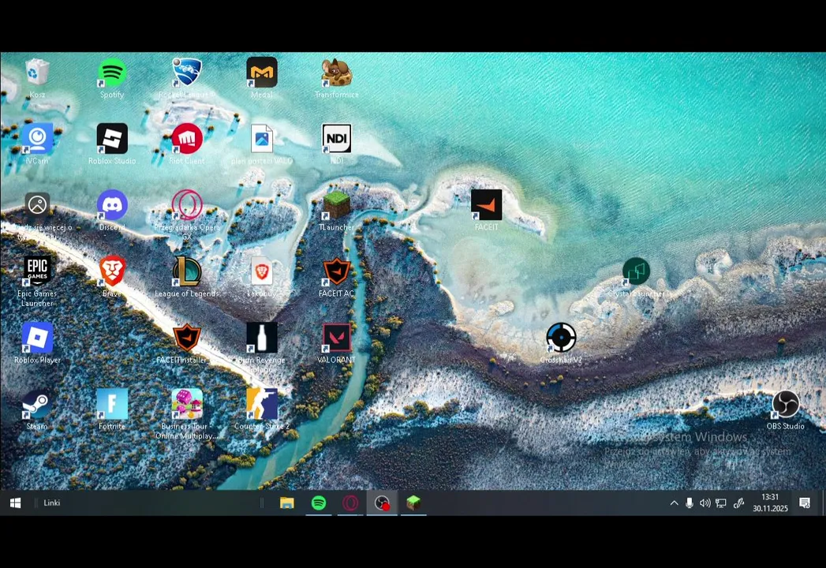
Task: Expand the hidden system tray icons
Action: click(x=674, y=503)
